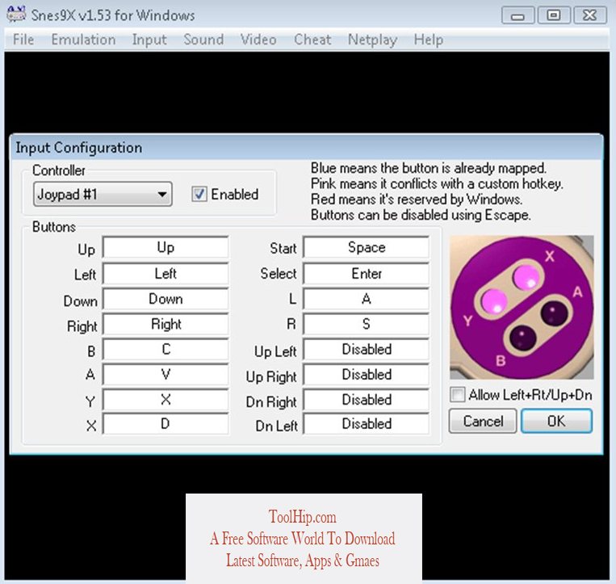Click the Select field showing Enter
The width and height of the screenshot is (616, 584).
367,273
